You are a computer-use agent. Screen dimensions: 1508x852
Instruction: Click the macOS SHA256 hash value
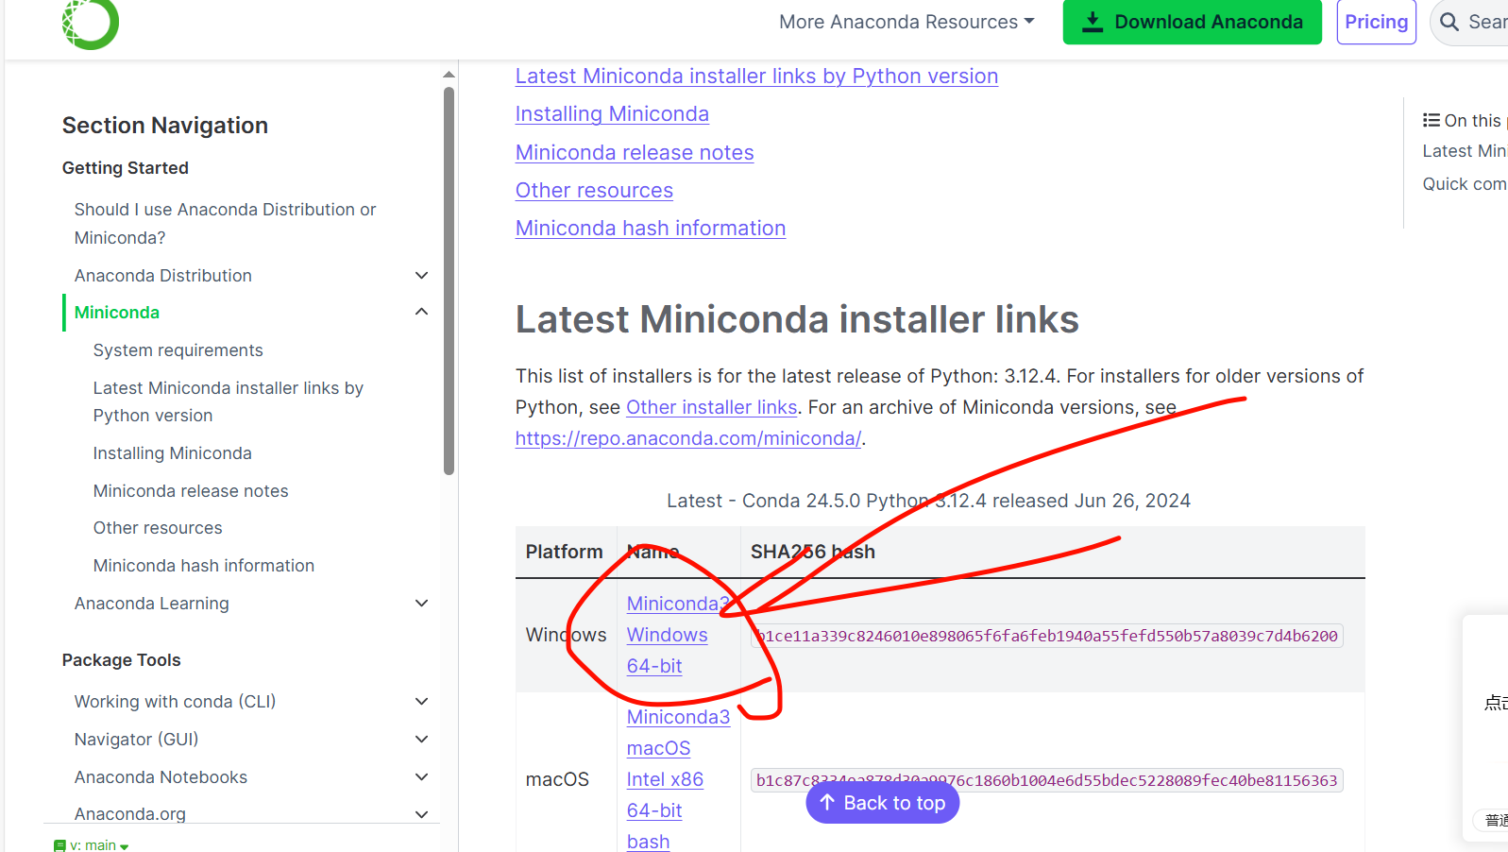pyautogui.click(x=1046, y=780)
